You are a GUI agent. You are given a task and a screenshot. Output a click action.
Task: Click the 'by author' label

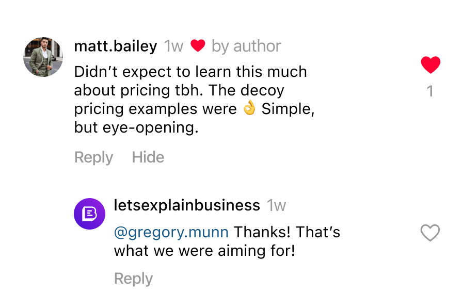click(246, 46)
